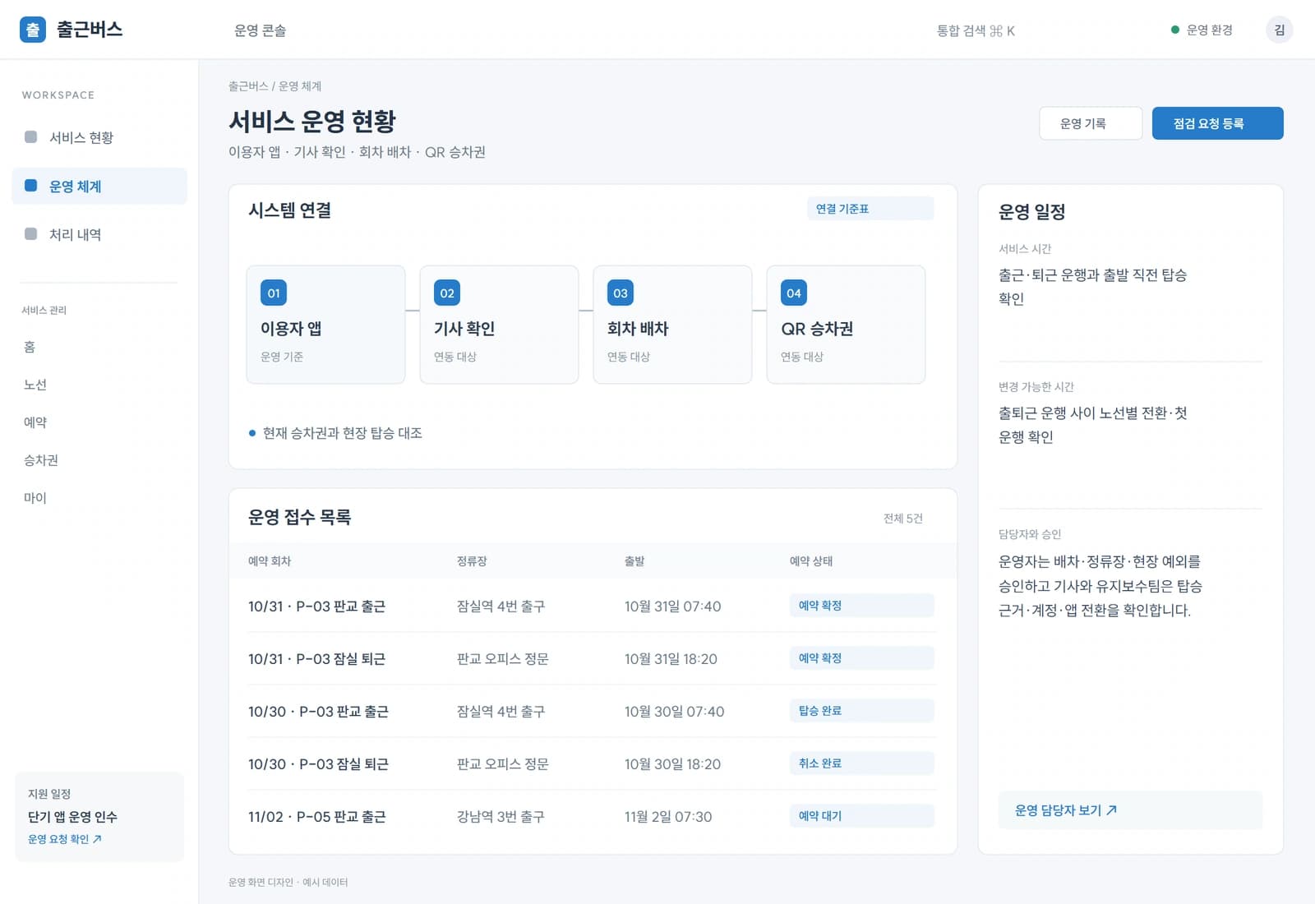Select the 10/30 · P-03 판교 출근 row
The height and width of the screenshot is (904, 1315).
coord(592,711)
